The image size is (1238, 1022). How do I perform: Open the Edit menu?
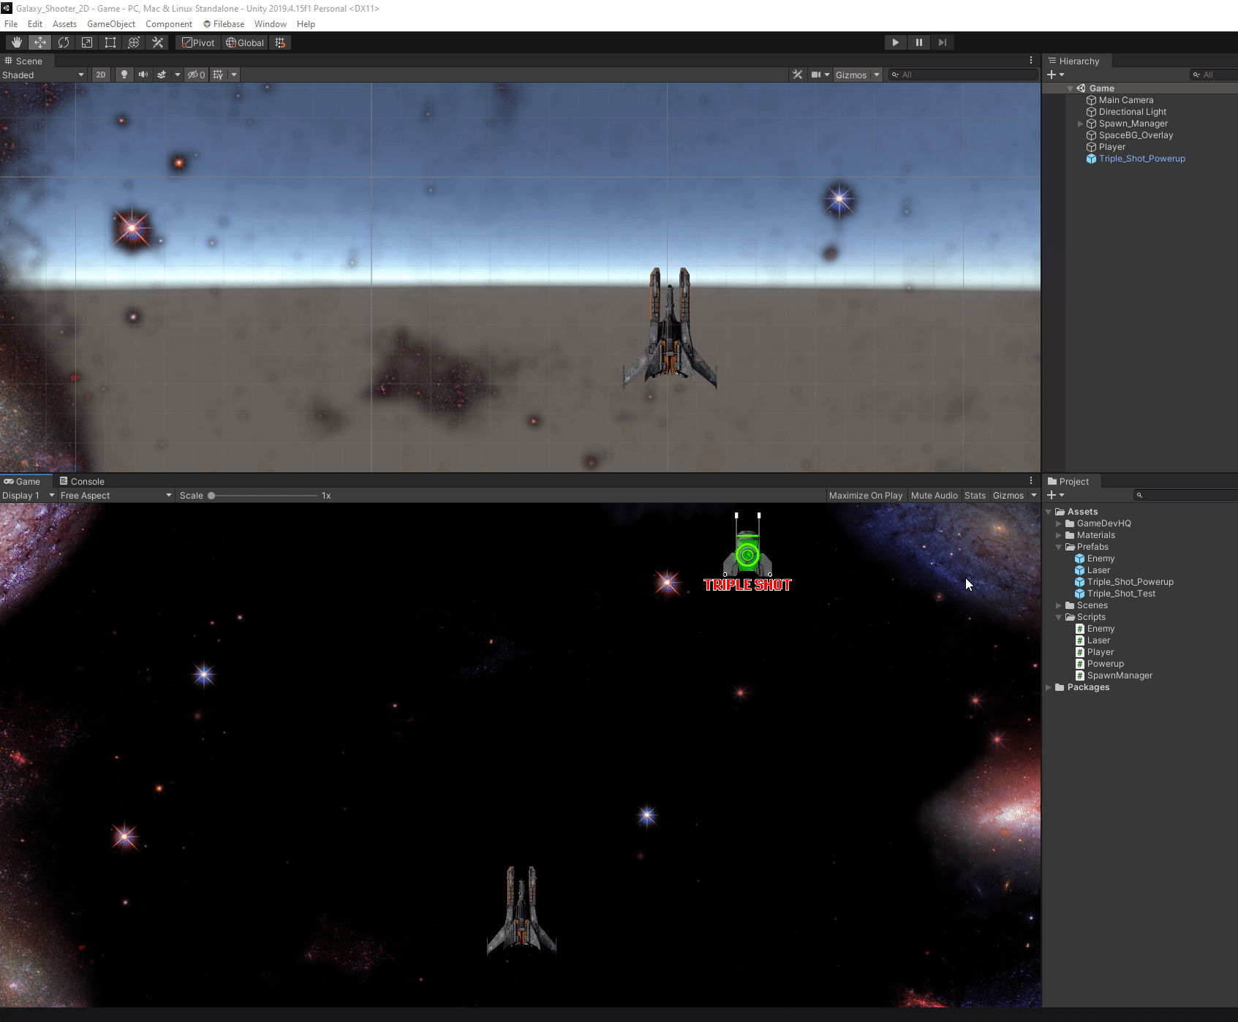click(35, 24)
